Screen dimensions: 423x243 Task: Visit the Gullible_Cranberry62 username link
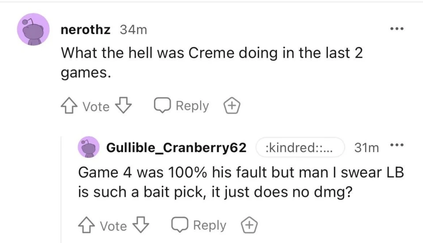click(176, 148)
